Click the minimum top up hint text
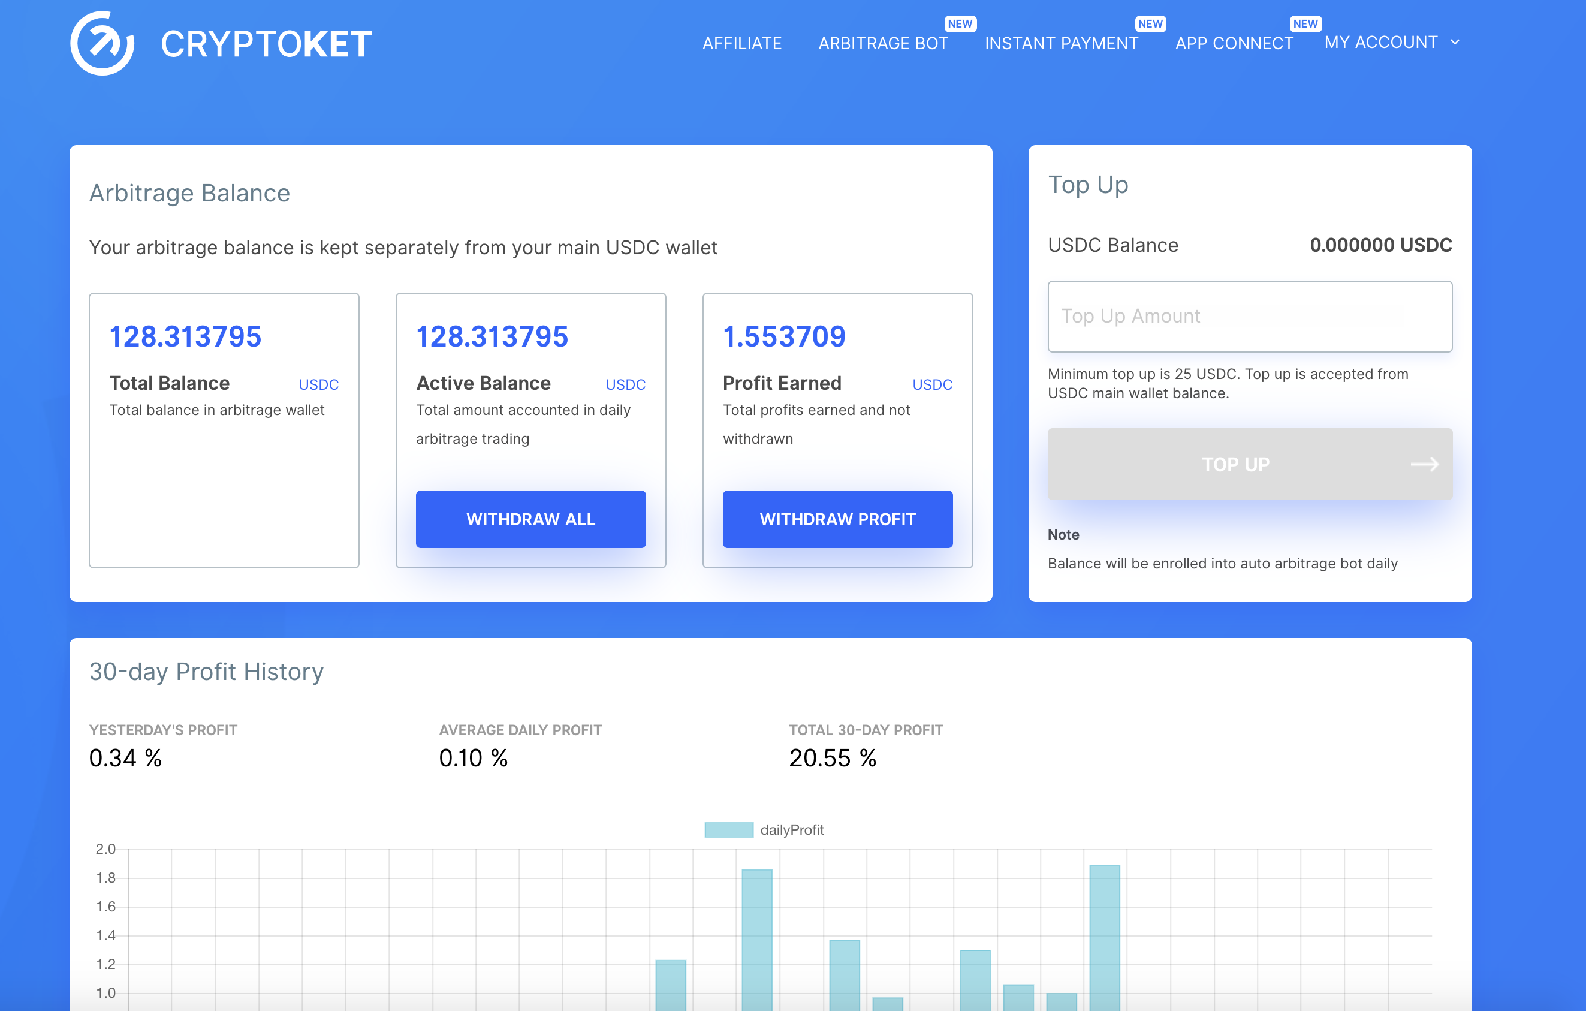The image size is (1586, 1011). [1228, 384]
